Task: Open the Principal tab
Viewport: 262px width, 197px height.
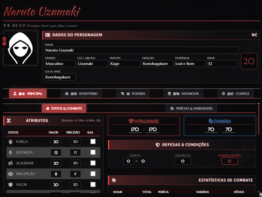Action: pos(28,93)
